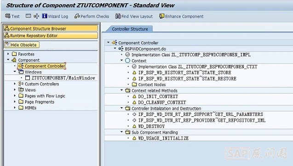
Task: Select ZTUTCOMPONENT/MainWindow tree item
Action: [x=63, y=78]
